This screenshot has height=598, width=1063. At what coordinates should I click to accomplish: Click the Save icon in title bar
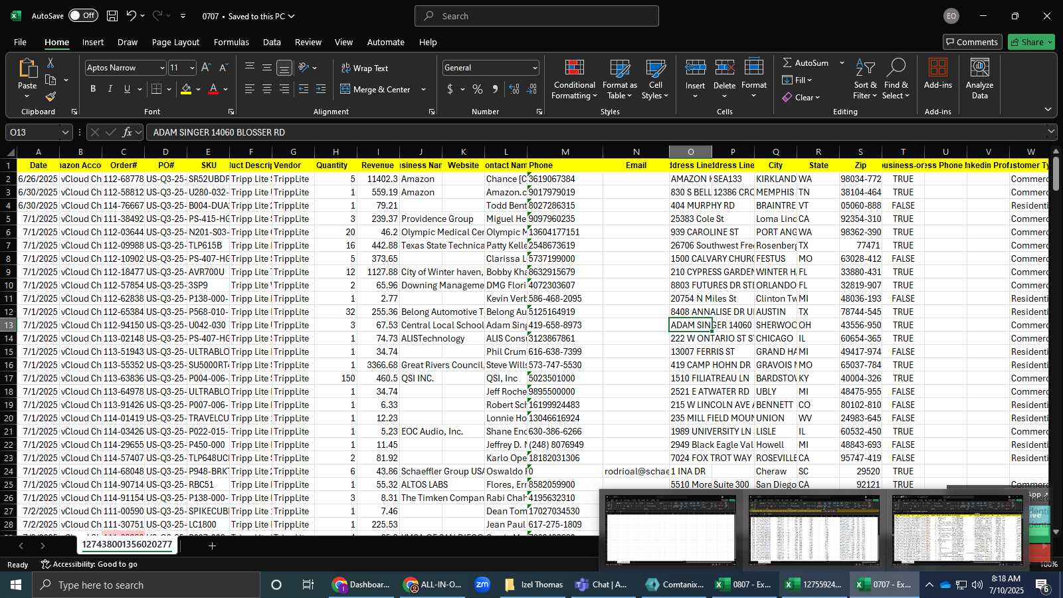pos(112,16)
